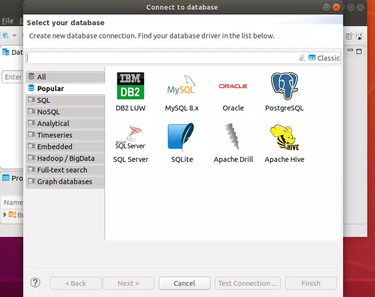Show the NoSQL database category
Screen dimensions: 375x297
pos(65,112)
